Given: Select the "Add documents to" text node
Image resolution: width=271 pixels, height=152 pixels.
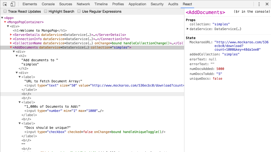Looking at the screenshot, I should [x=40, y=60].
